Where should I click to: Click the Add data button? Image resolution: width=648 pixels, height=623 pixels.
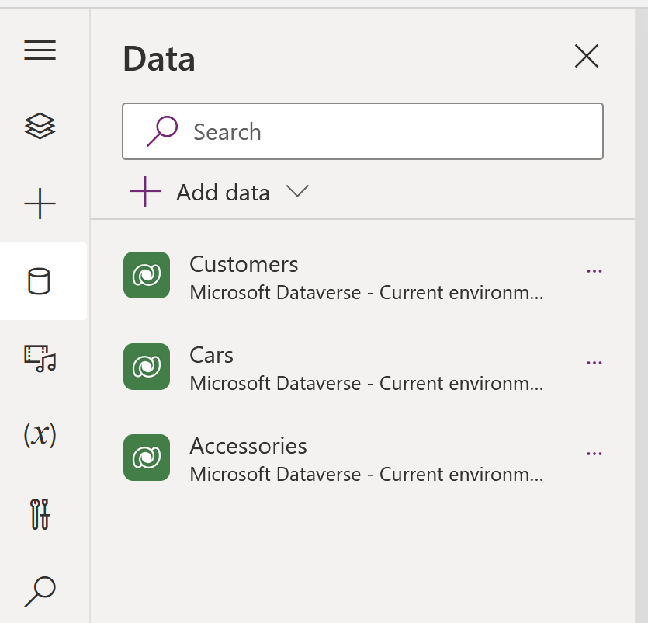(x=200, y=192)
